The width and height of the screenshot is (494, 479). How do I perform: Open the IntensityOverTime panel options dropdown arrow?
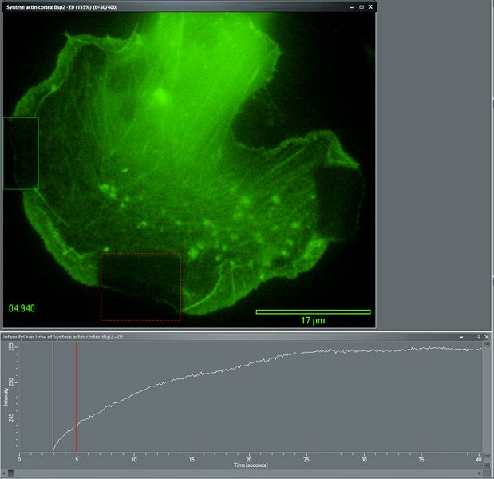pos(461,337)
